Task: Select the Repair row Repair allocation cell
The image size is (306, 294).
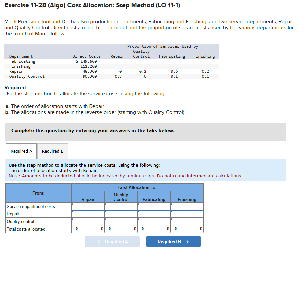Action: pos(87,214)
